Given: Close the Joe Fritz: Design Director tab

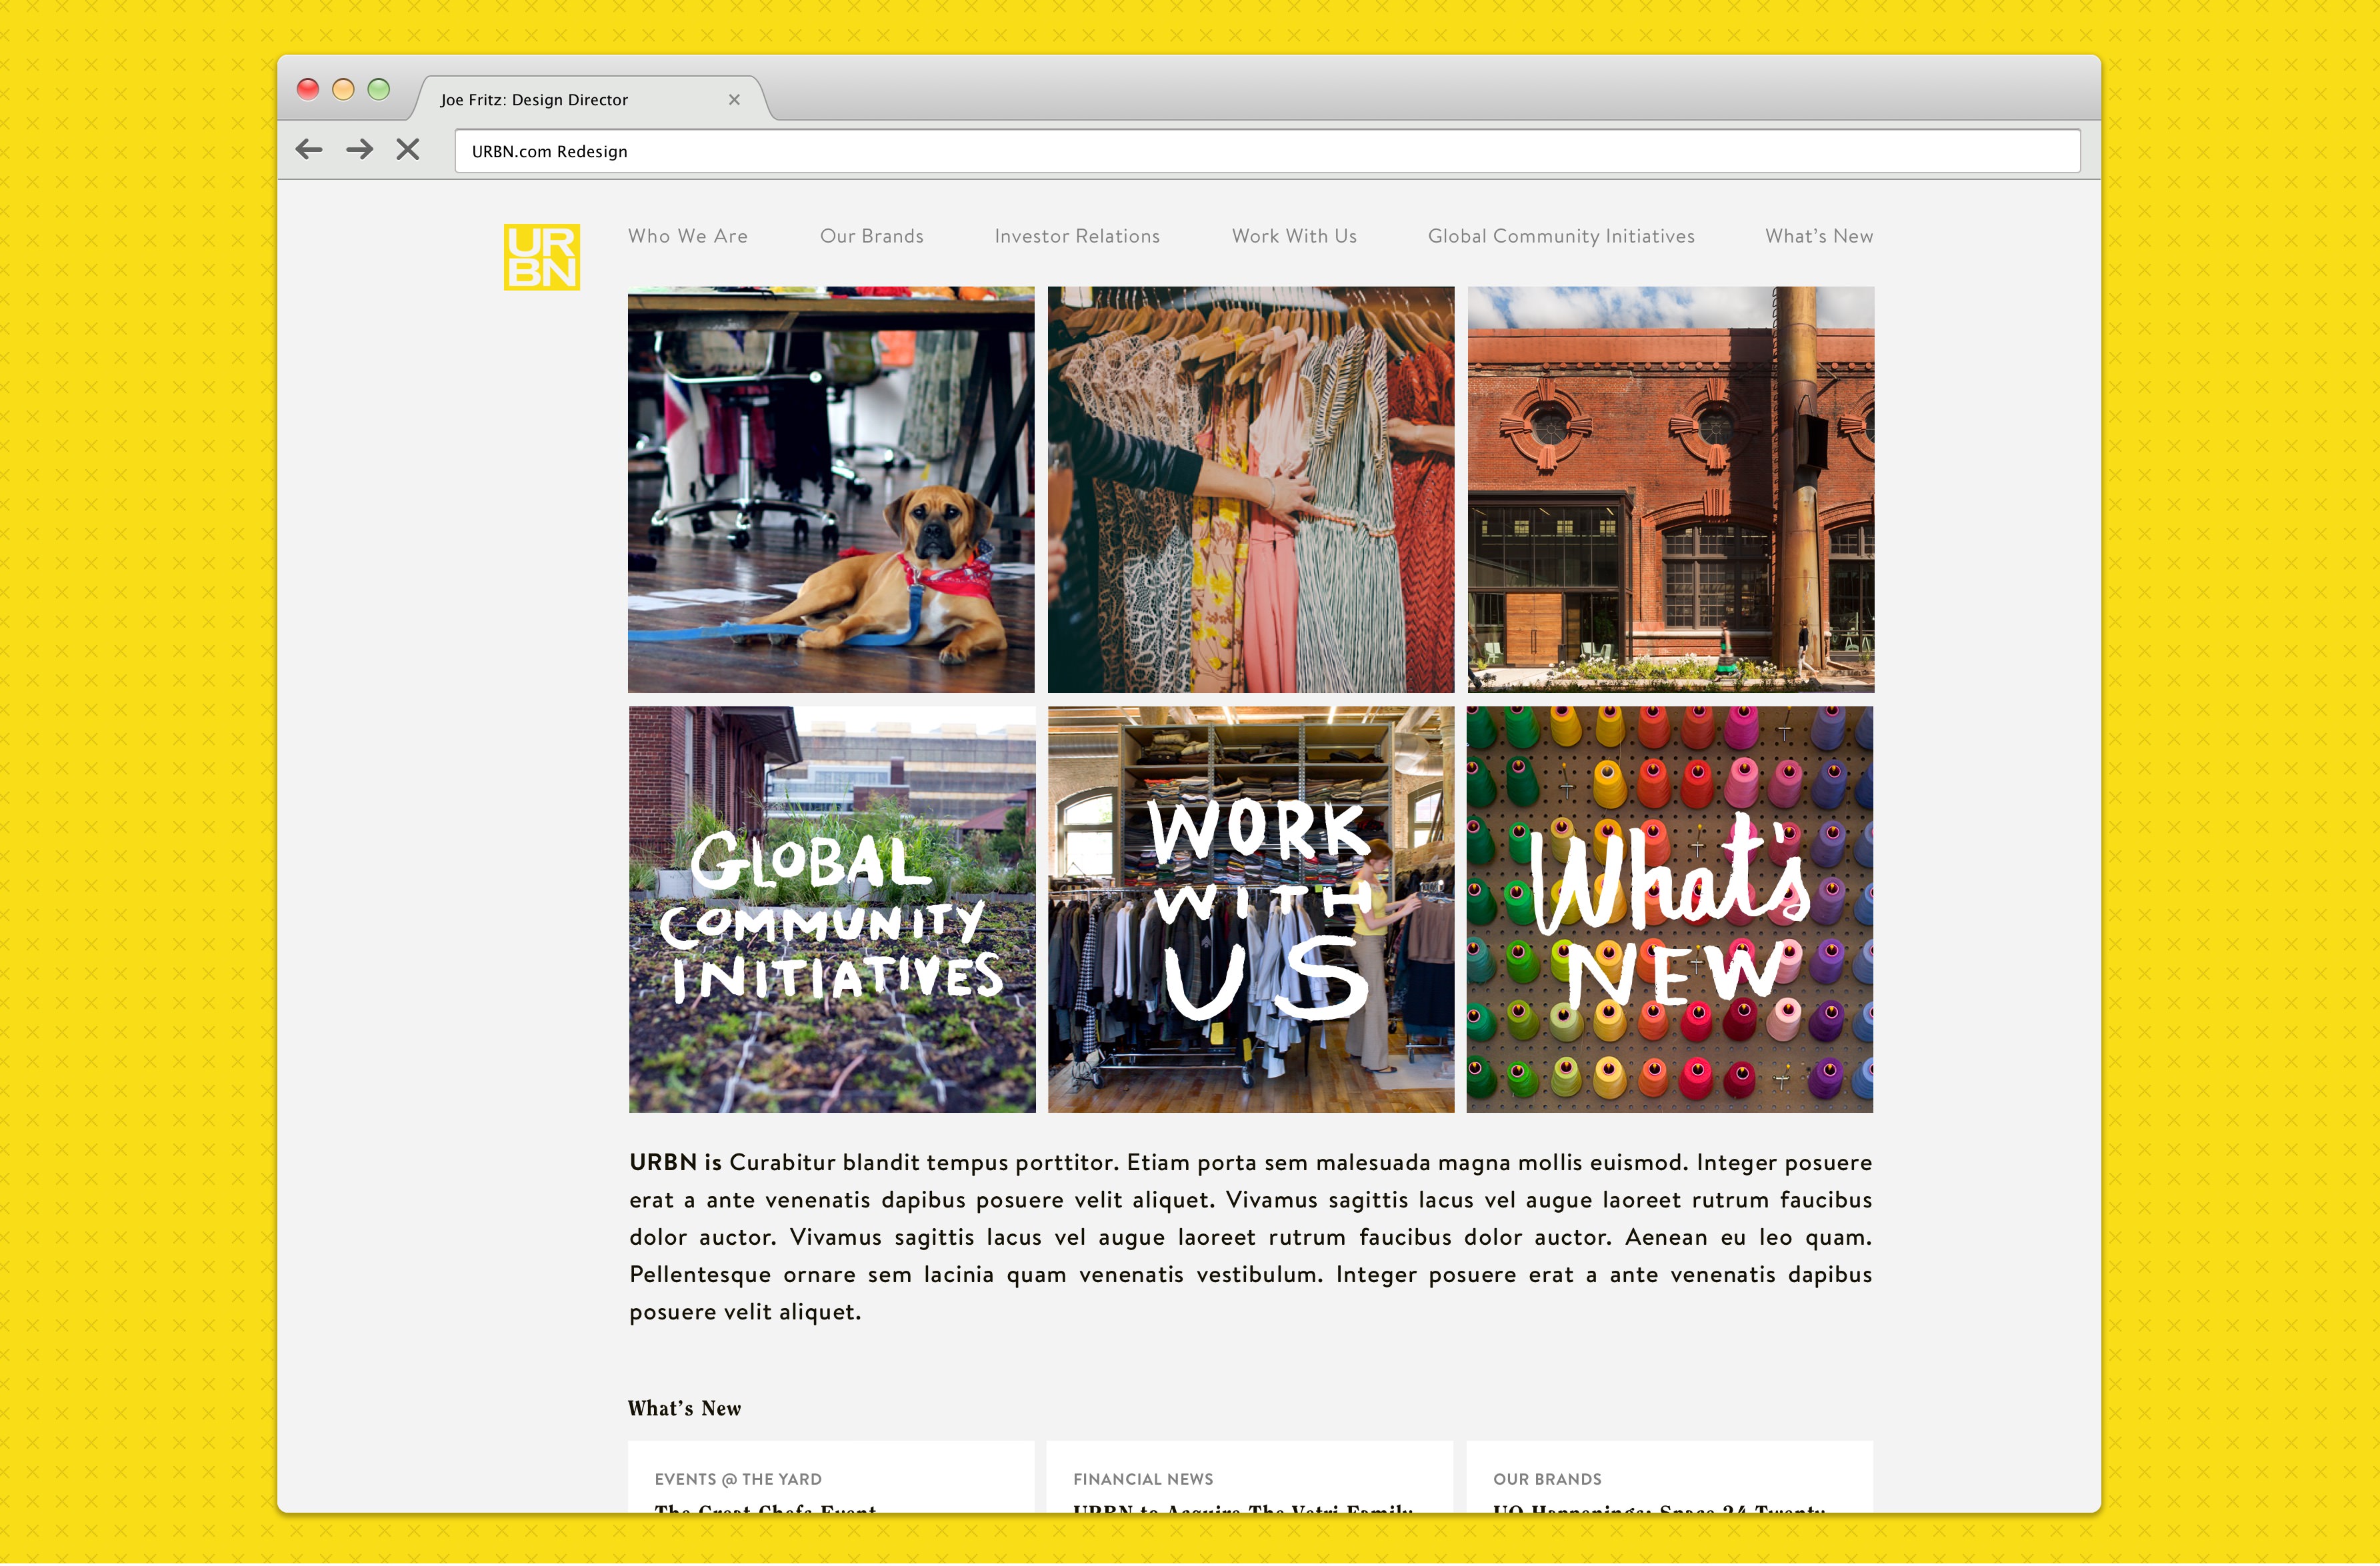Looking at the screenshot, I should point(734,100).
